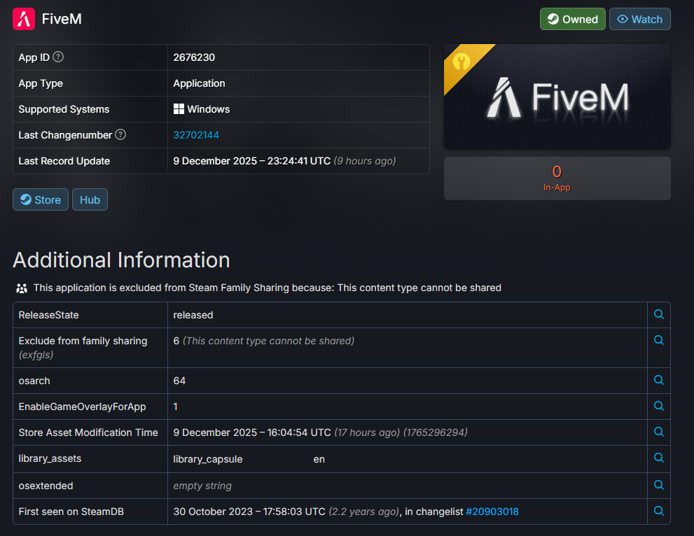Click the FiveM app logo icon
The height and width of the screenshot is (536, 694).
pos(23,19)
